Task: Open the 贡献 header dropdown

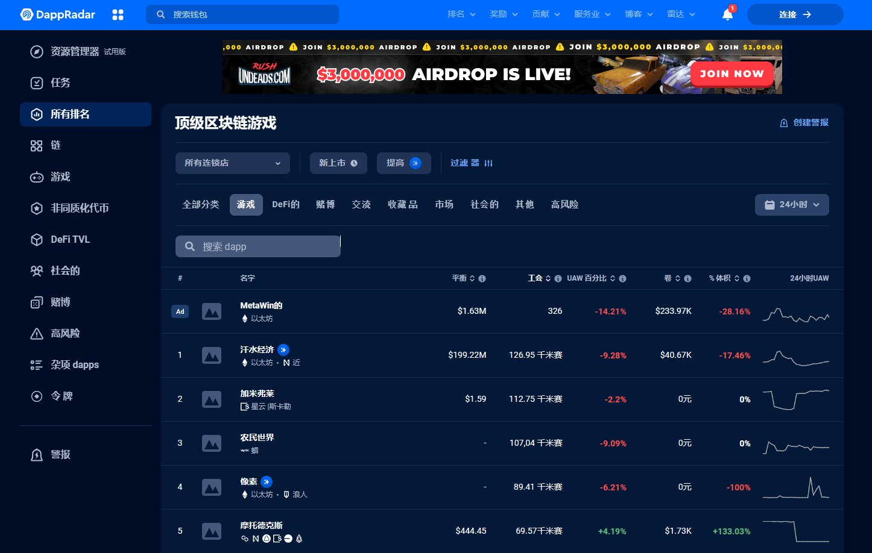Action: pos(546,14)
